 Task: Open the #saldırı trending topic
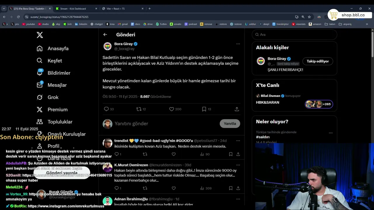click(263, 137)
